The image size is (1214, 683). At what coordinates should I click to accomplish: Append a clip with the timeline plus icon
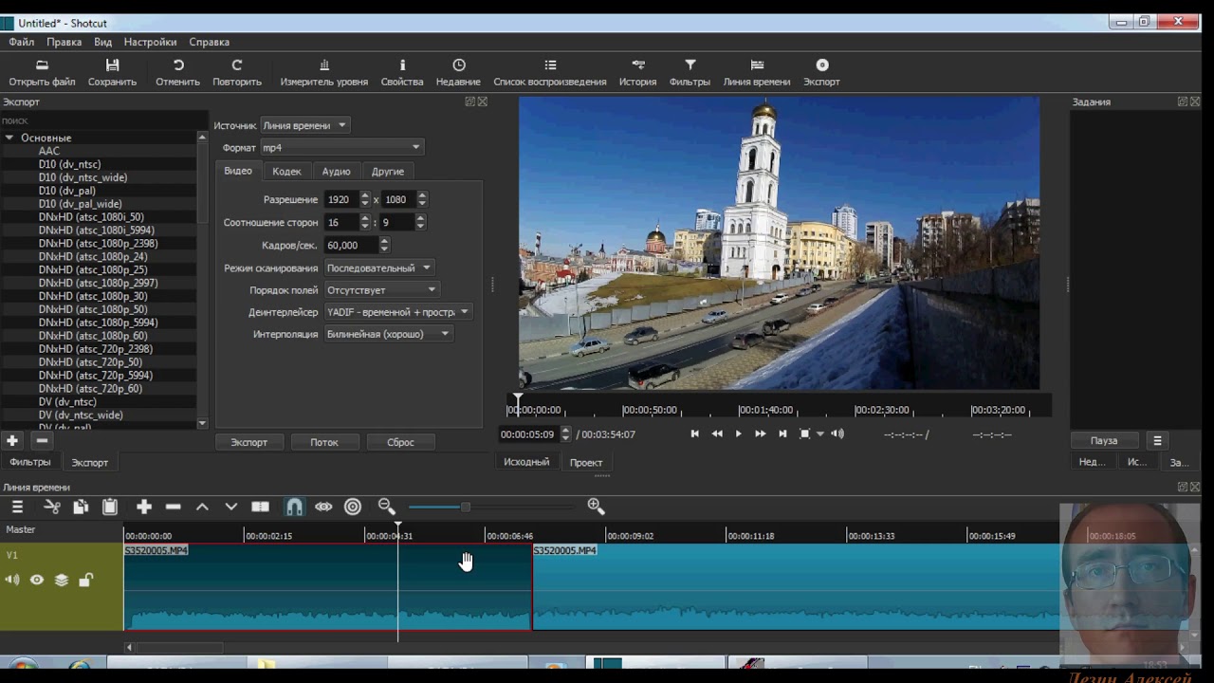coord(144,507)
